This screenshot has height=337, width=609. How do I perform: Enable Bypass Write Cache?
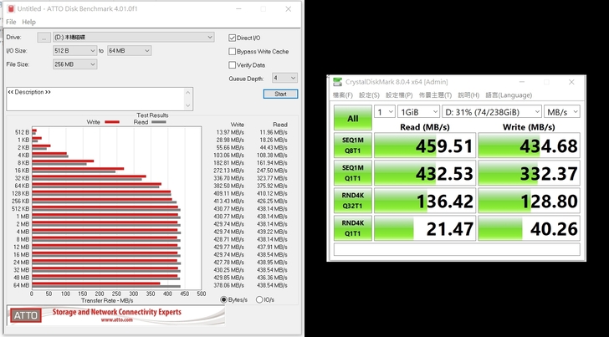233,51
